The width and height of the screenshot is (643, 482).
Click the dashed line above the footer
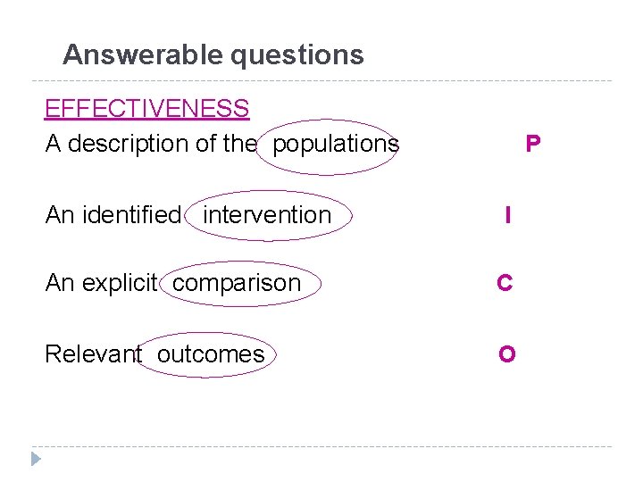[321, 446]
